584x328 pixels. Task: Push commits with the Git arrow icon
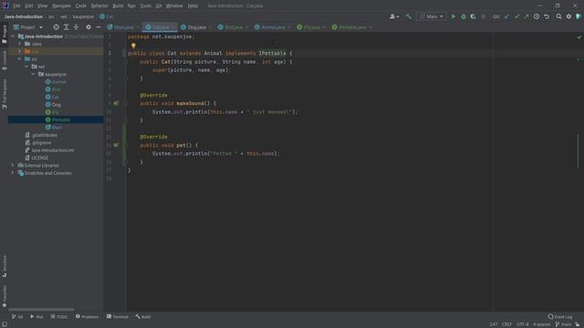pyautogui.click(x=527, y=16)
